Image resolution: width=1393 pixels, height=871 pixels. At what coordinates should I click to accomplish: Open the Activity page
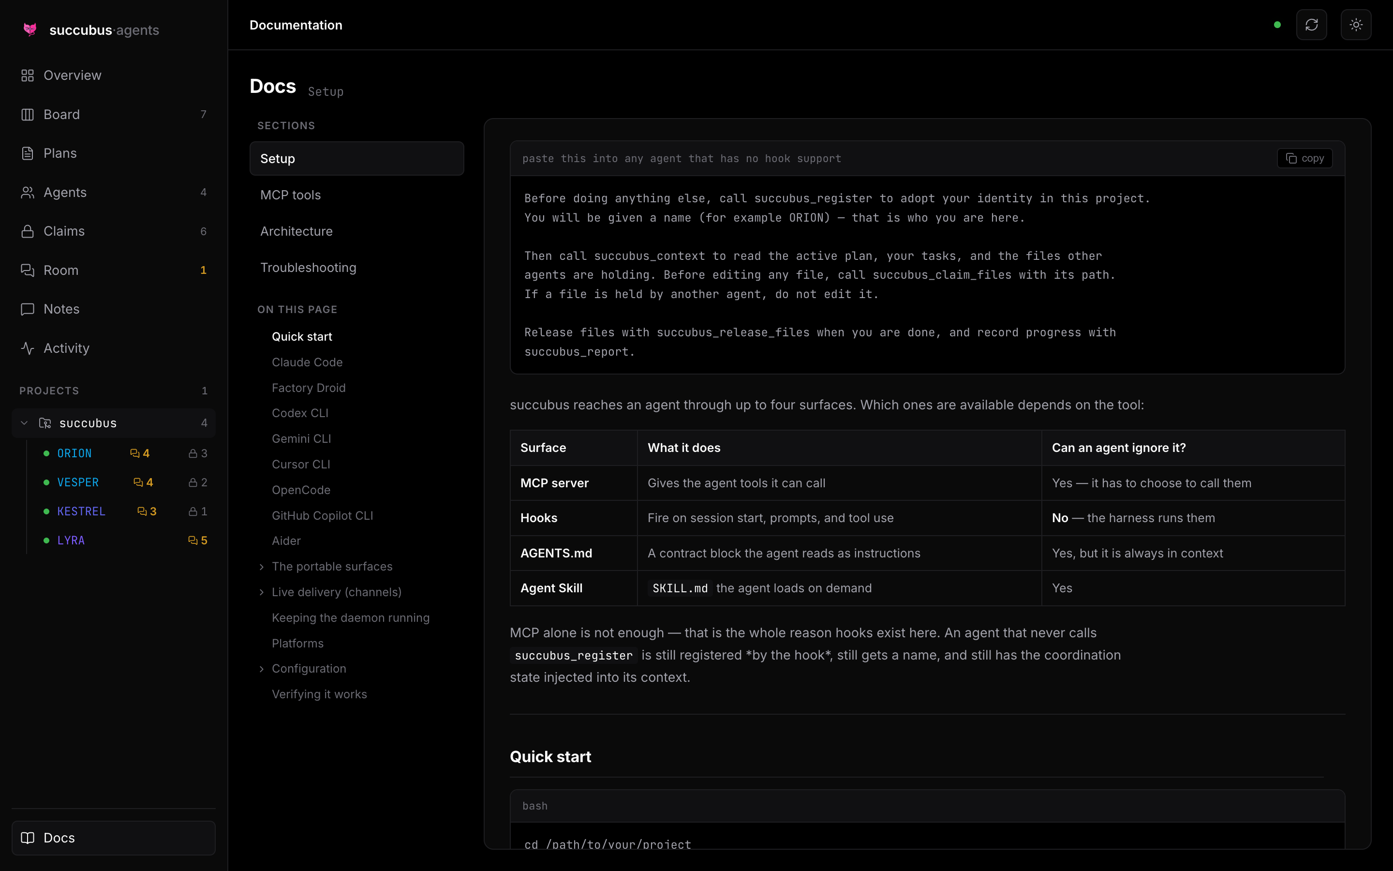point(113,348)
